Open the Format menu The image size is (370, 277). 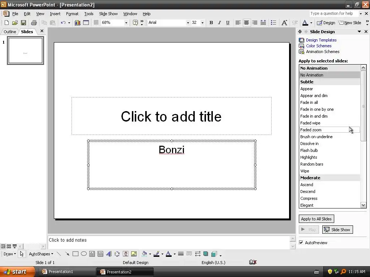click(72, 14)
